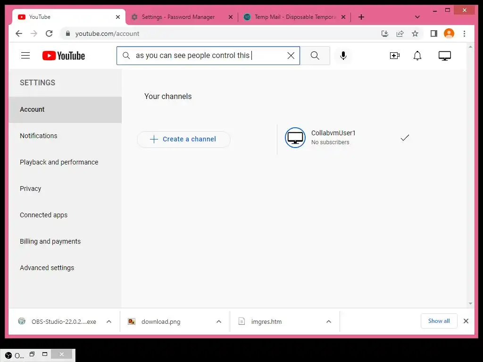Click the SETTINGS sidebar heading
483x362 pixels.
[38, 82]
